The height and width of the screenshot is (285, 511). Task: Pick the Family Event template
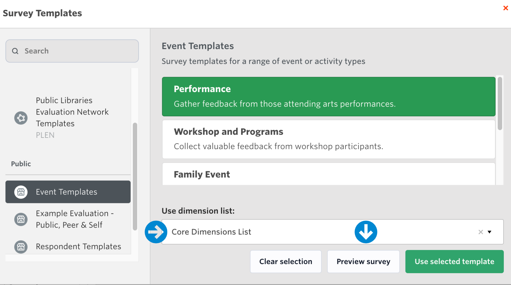click(x=328, y=174)
